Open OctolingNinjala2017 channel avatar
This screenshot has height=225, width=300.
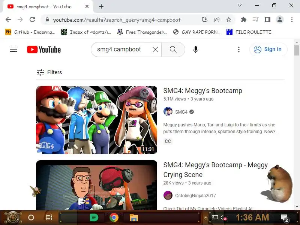pos(168,195)
